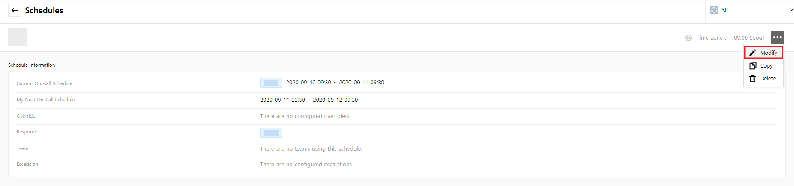Click the blue tag in Current On-Call Schedule
This screenshot has width=794, height=186.
point(271,83)
